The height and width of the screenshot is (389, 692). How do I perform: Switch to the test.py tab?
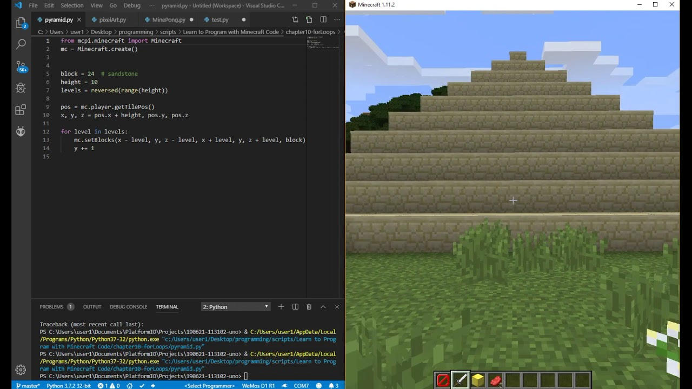(x=219, y=19)
